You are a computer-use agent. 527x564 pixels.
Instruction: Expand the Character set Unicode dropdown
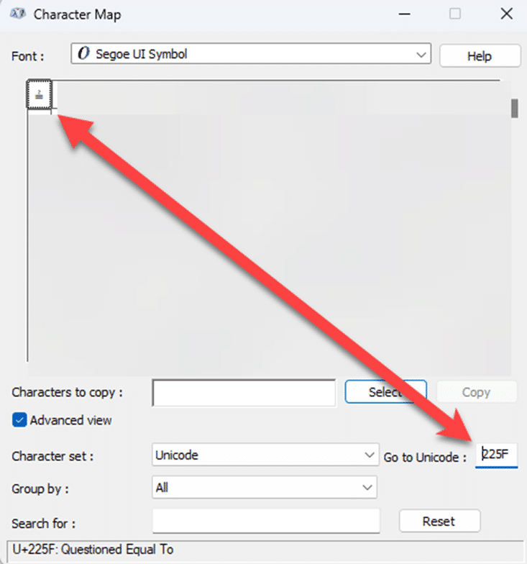369,455
